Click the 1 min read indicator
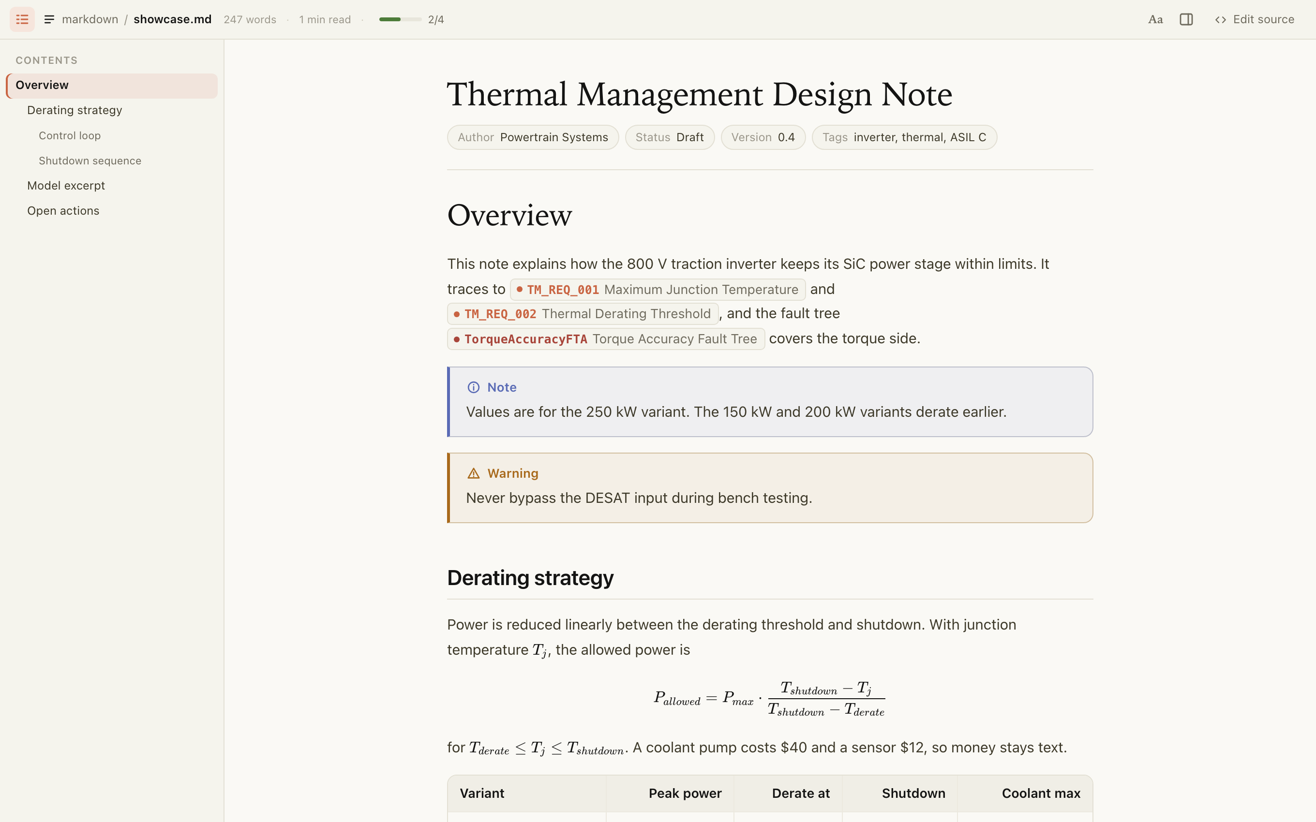The image size is (1316, 822). pos(325,19)
